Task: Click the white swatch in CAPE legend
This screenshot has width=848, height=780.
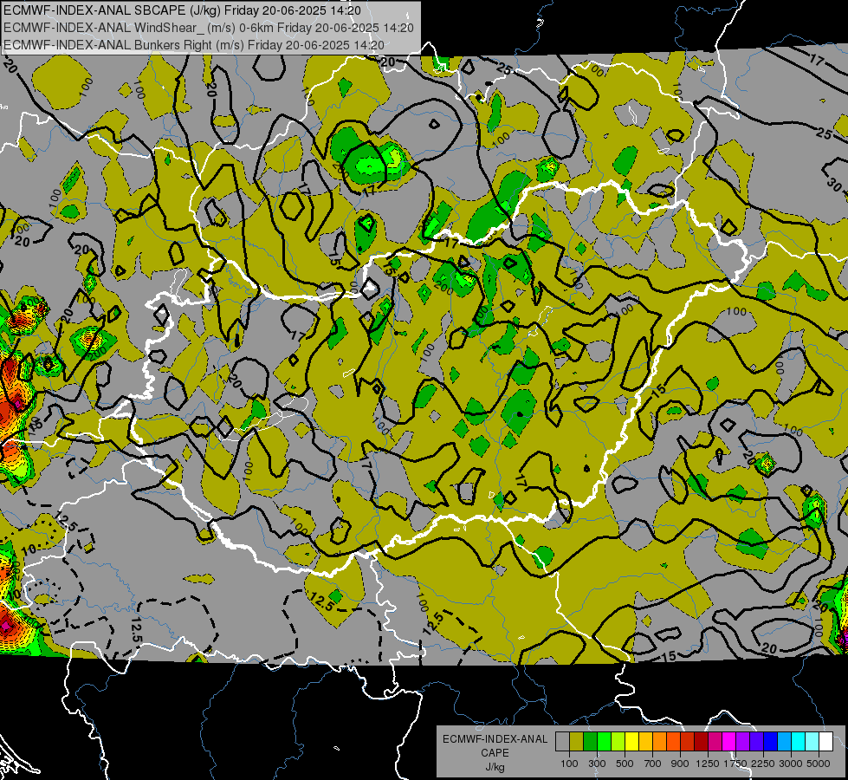Action: point(826,741)
